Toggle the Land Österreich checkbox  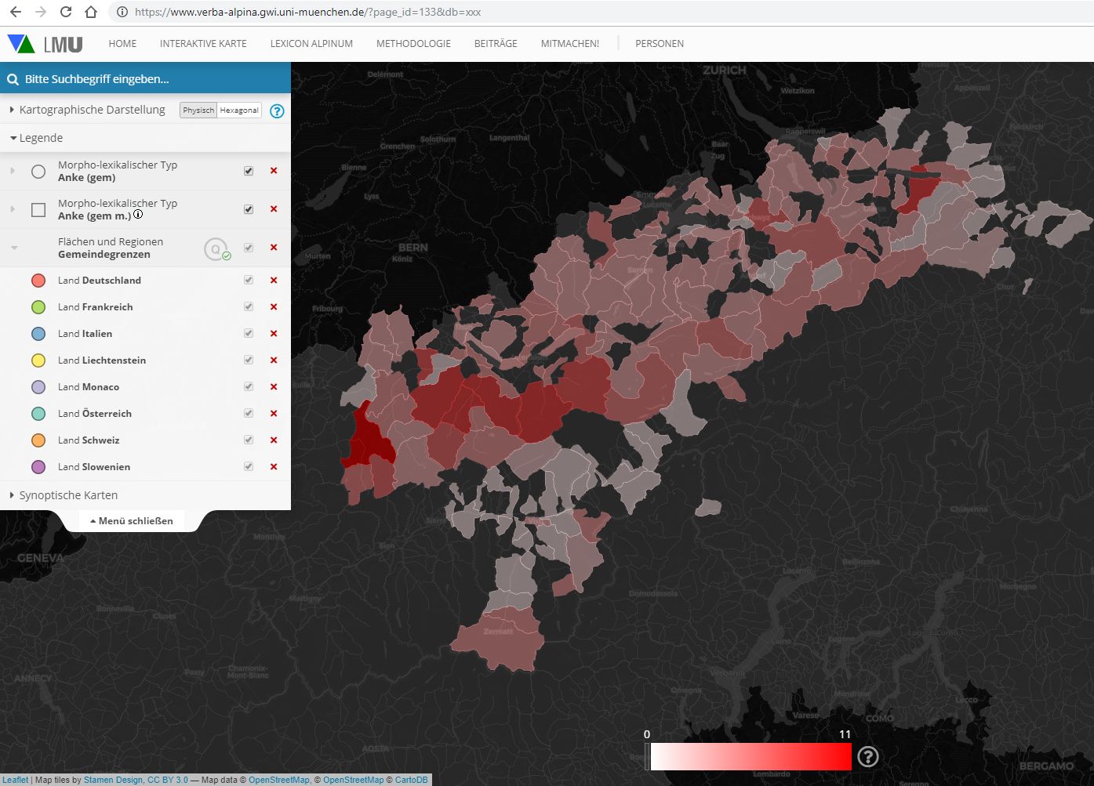(x=249, y=414)
